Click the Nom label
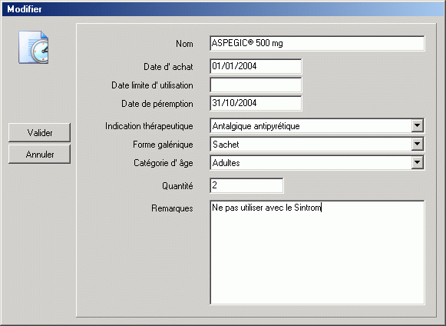This screenshot has height=326, width=446. tap(184, 44)
